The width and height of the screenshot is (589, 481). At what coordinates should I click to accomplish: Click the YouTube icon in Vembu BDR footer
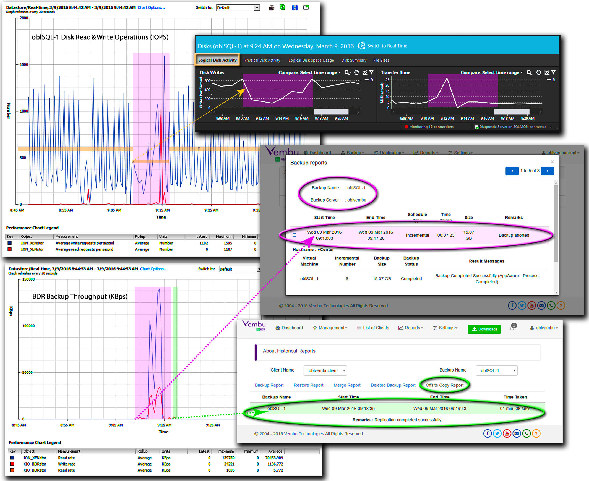tap(507, 433)
